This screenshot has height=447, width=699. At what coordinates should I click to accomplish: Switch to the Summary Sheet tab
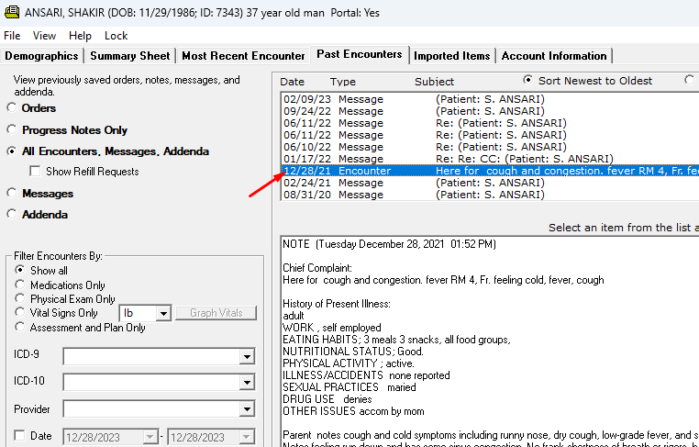(x=129, y=56)
